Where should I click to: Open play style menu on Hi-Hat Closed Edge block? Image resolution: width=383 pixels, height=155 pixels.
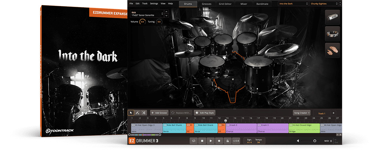(291, 125)
